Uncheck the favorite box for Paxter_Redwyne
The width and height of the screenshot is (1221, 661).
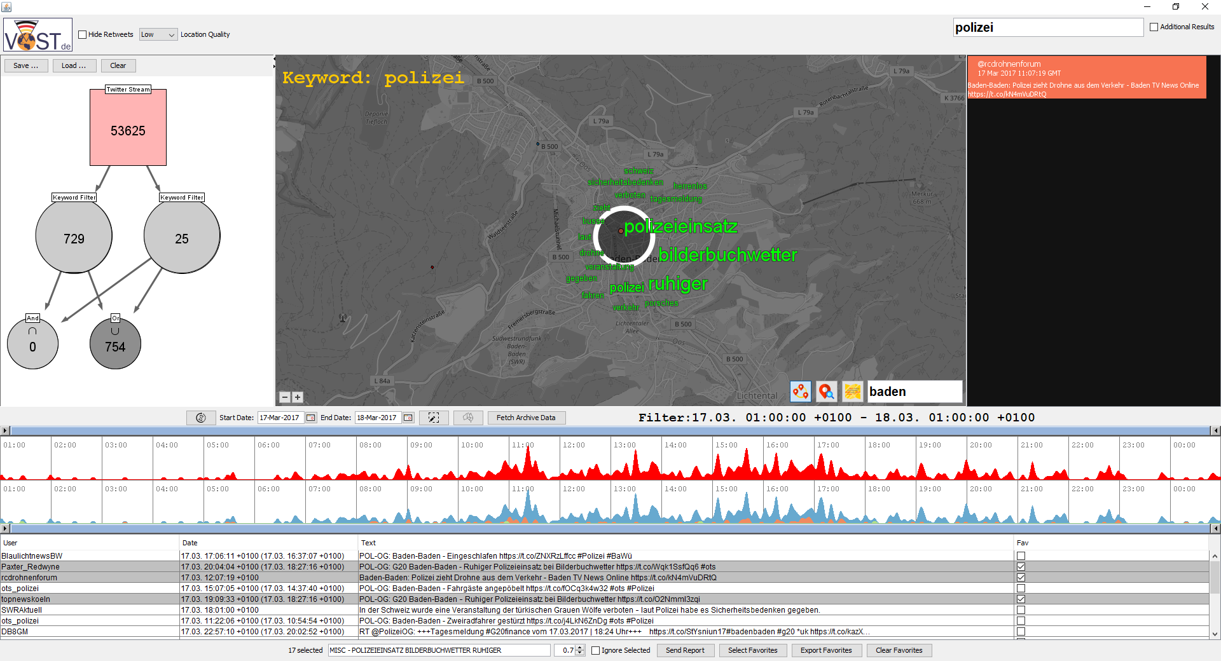click(1021, 567)
